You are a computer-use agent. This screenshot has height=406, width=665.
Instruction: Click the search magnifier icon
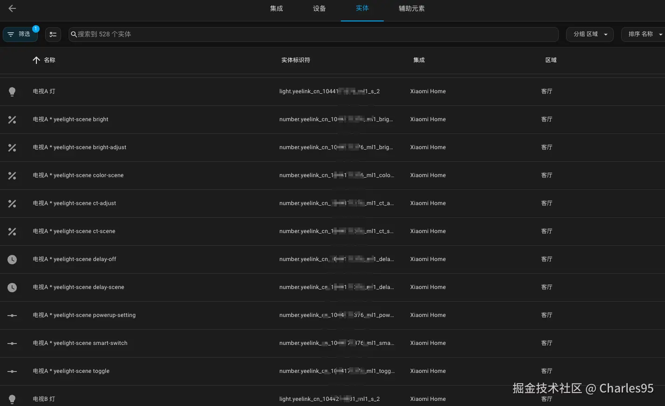click(x=74, y=34)
